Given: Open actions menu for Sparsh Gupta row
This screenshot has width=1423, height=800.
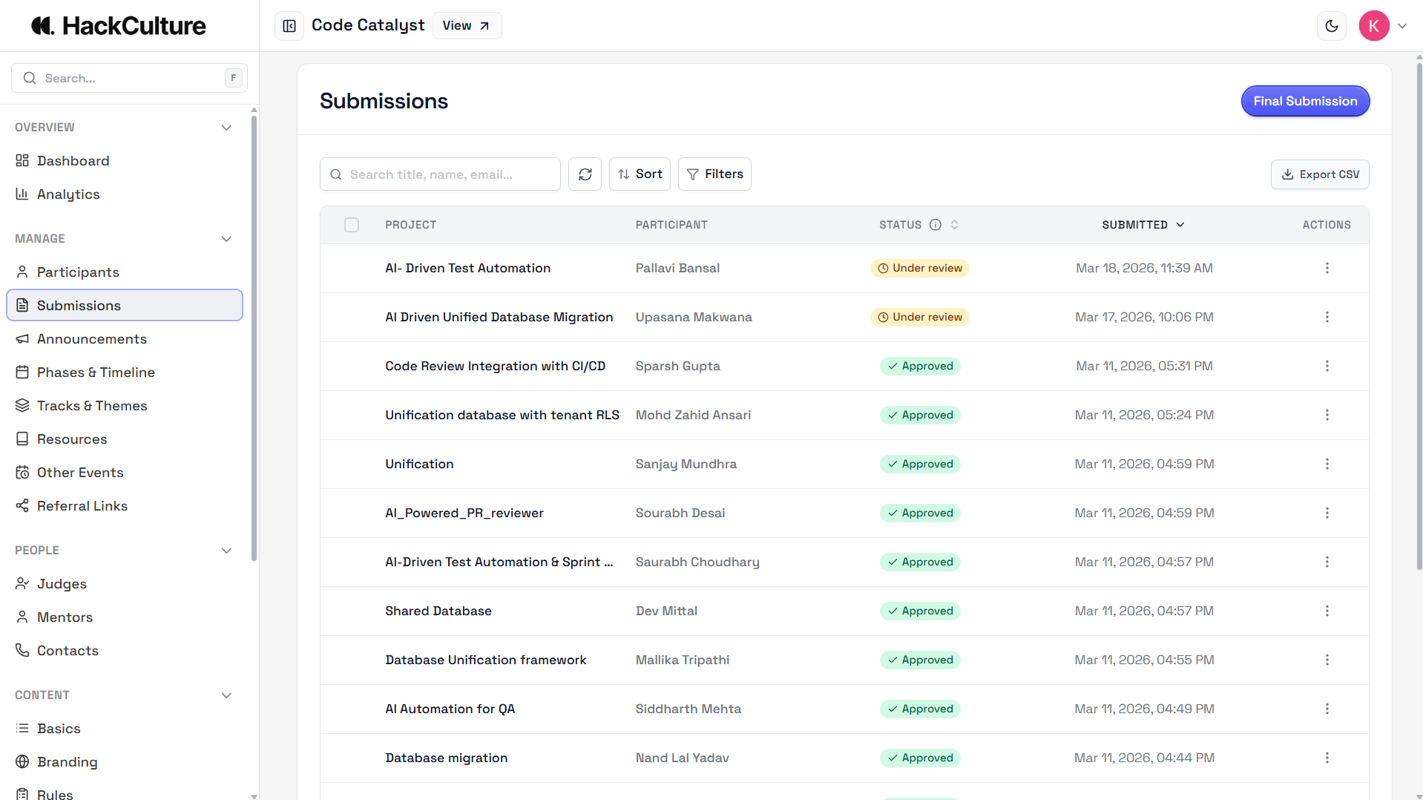Looking at the screenshot, I should click(x=1327, y=366).
